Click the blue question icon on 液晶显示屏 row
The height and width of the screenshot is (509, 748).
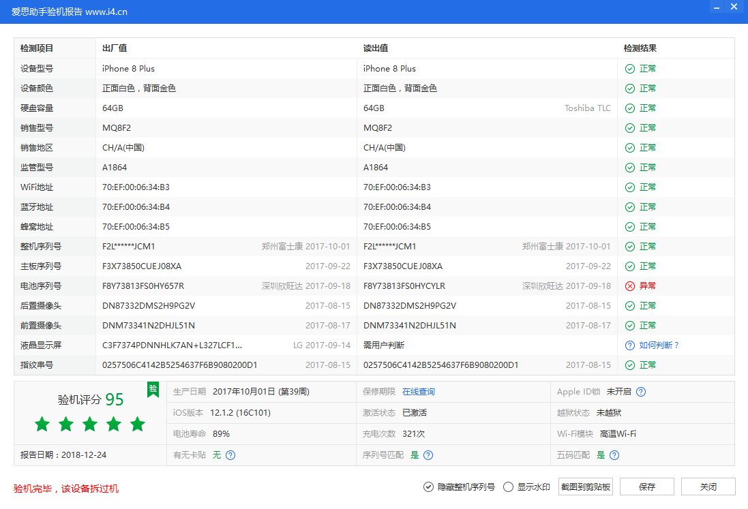pyautogui.click(x=629, y=345)
